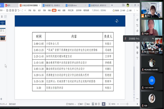Open the vertical three-dot more menu
The image size is (164, 109).
pos(135,10)
